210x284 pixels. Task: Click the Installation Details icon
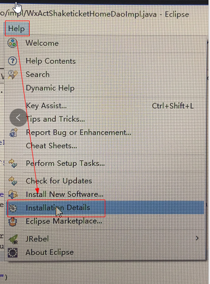[13, 208]
